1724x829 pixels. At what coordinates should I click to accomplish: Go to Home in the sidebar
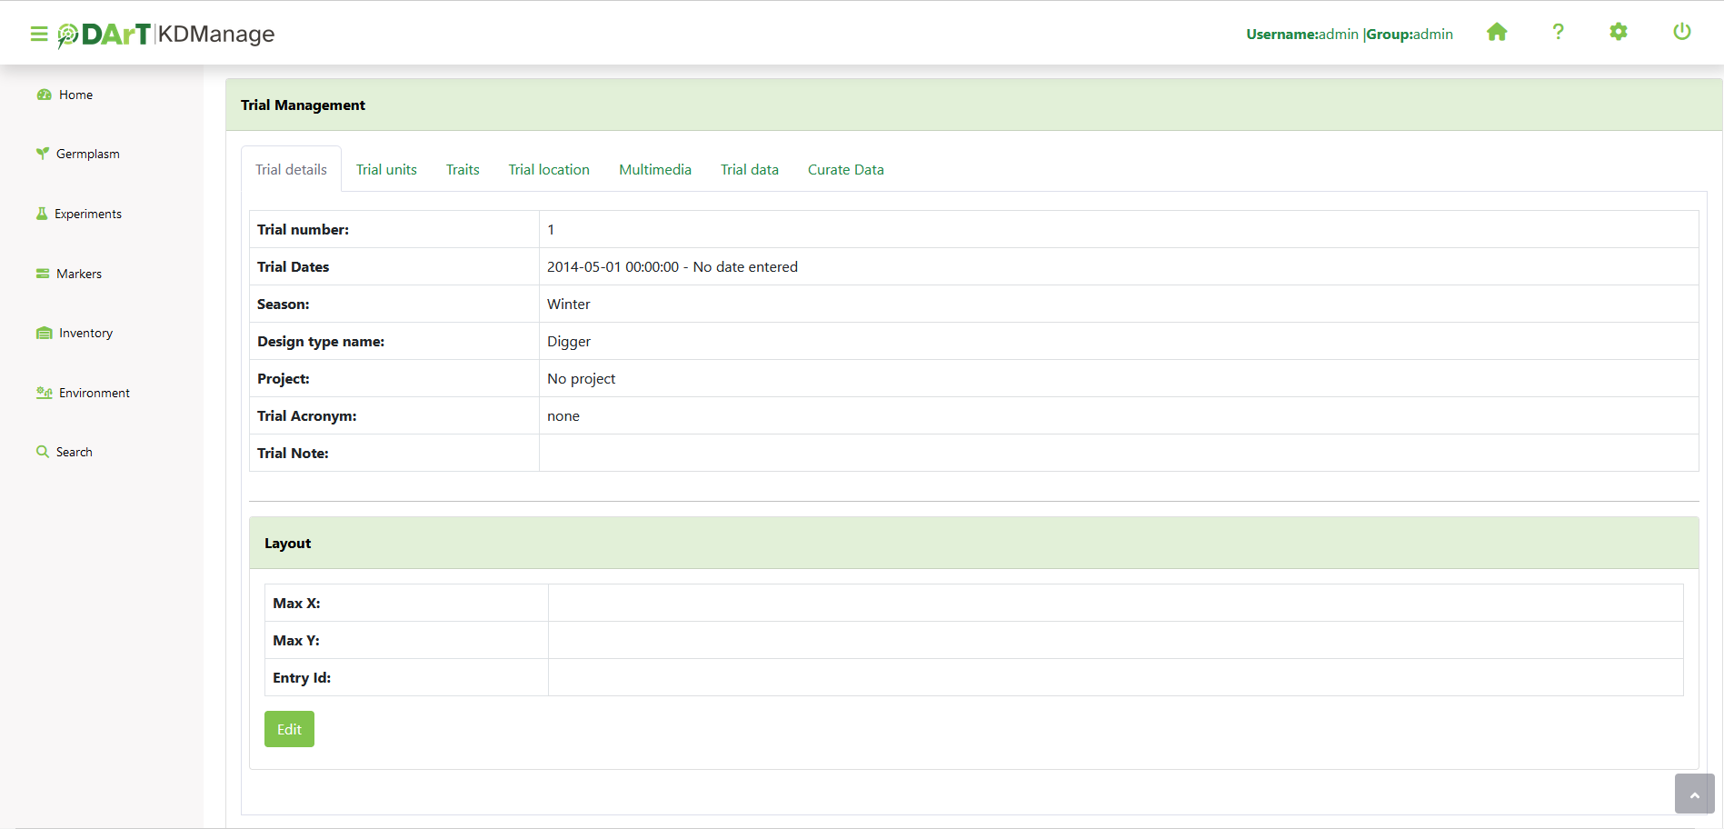click(x=75, y=95)
